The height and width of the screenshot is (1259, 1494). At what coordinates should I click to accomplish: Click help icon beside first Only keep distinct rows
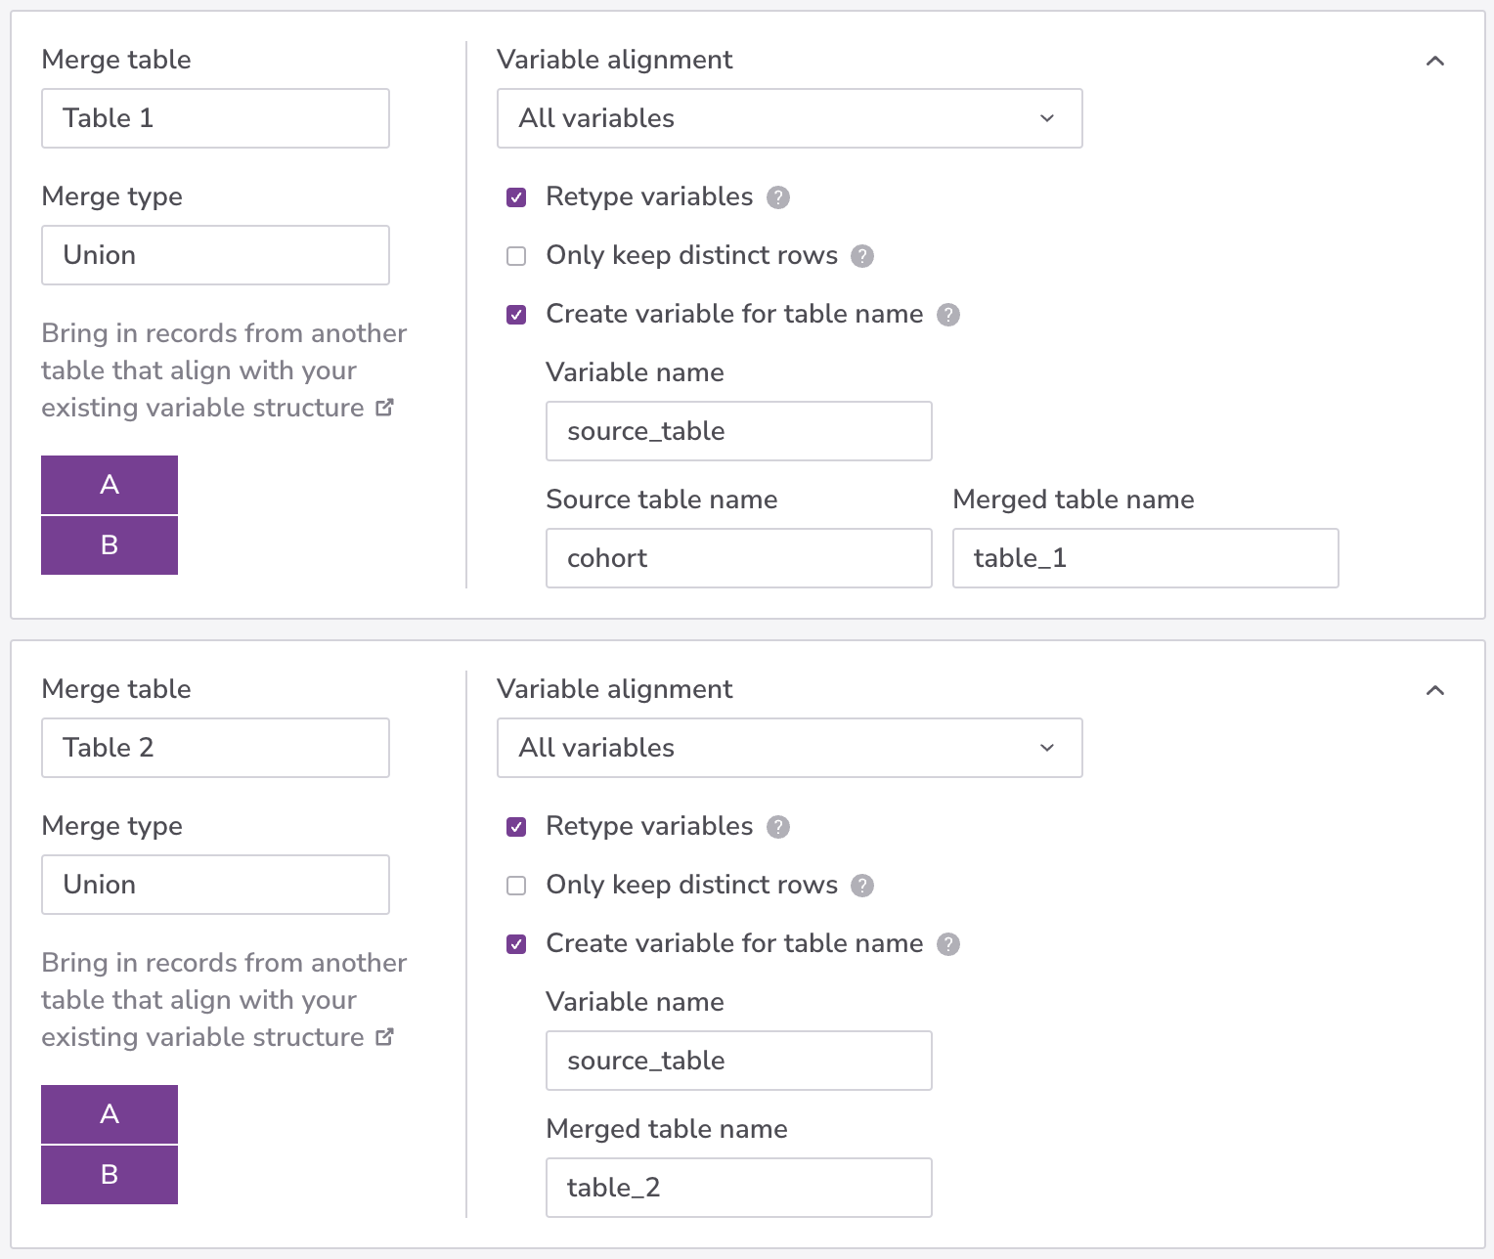[861, 256]
